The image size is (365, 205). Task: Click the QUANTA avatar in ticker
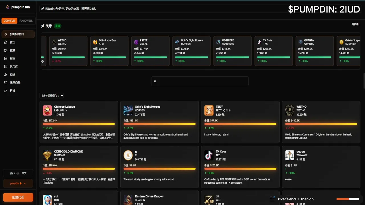coord(301,42)
